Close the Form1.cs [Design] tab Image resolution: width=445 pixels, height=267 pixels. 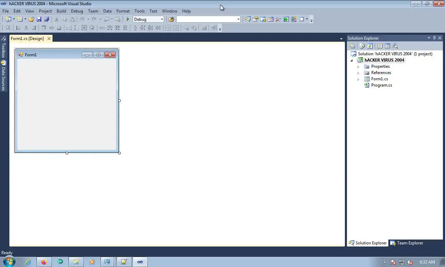[x=49, y=39]
